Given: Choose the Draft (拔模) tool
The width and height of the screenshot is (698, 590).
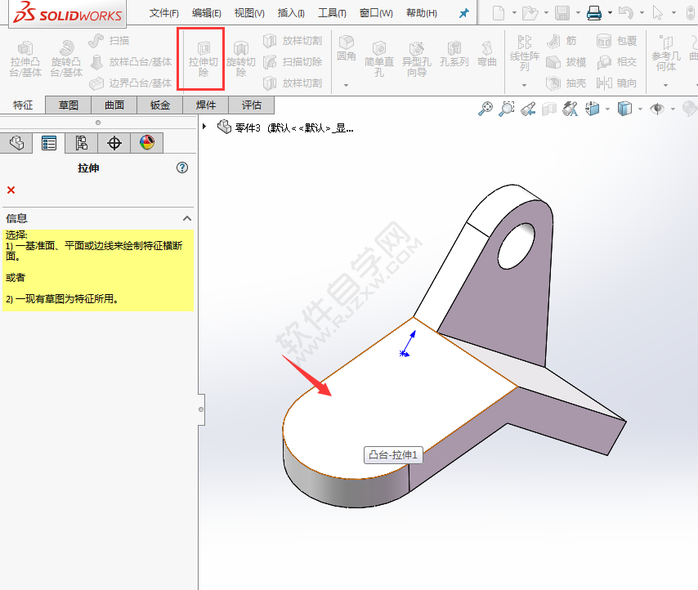Looking at the screenshot, I should [x=566, y=62].
